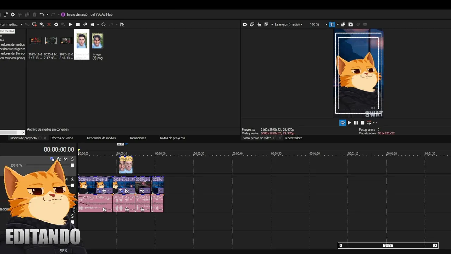Mute the first video track

(x=66, y=159)
